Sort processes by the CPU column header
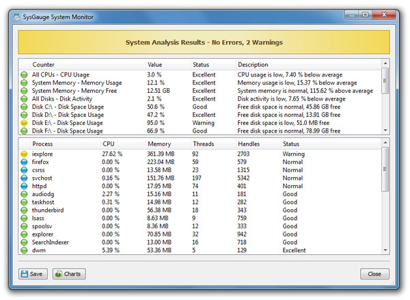 (x=123, y=144)
